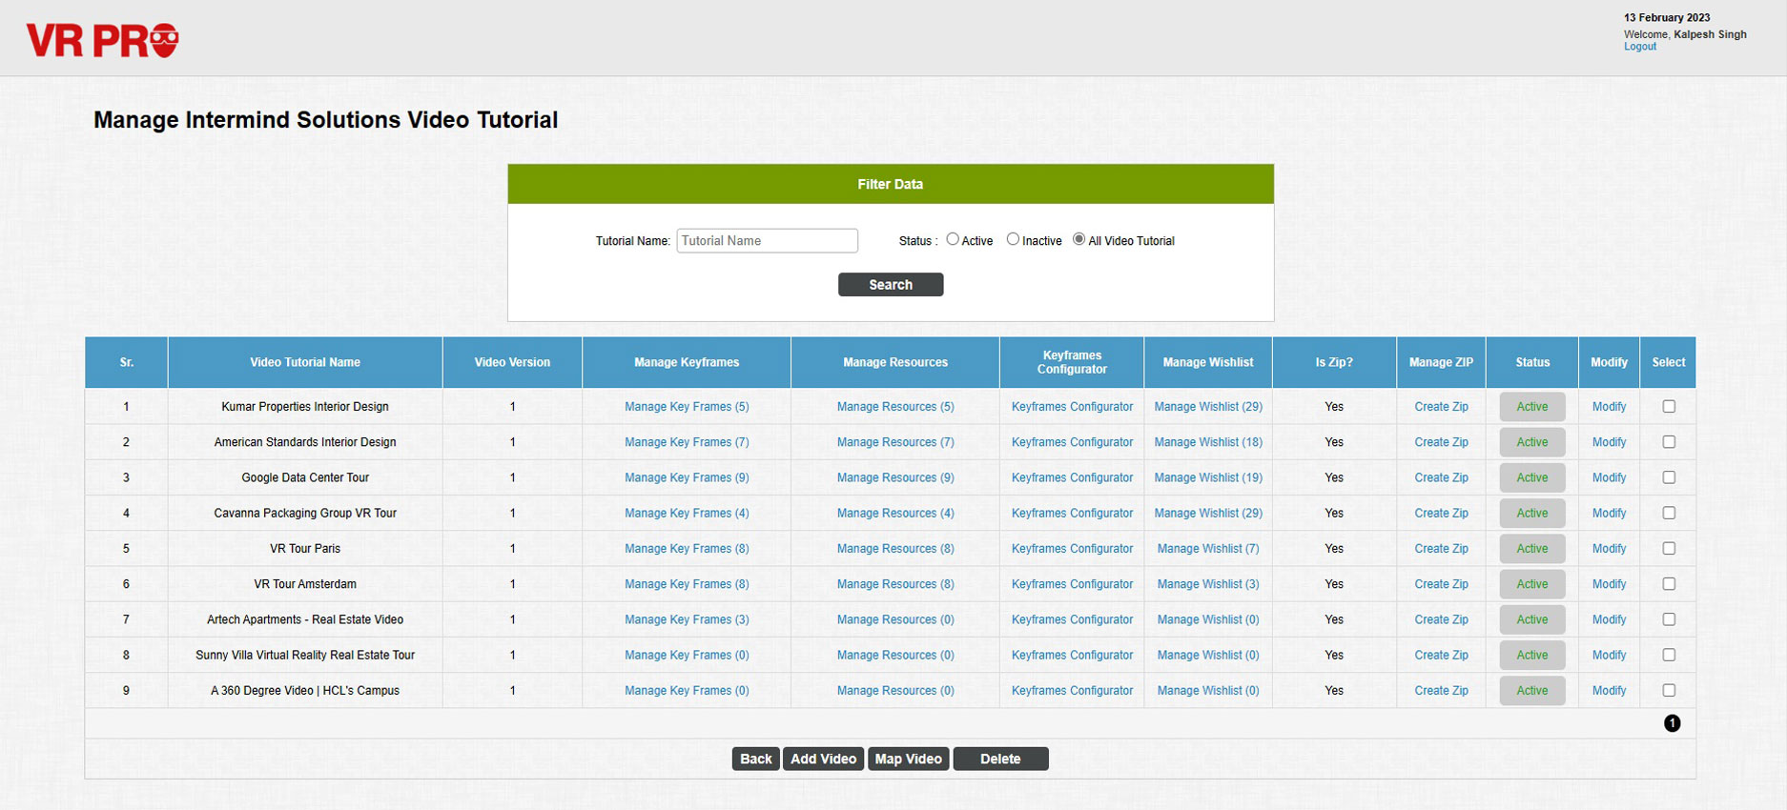The height and width of the screenshot is (810, 1787).
Task: Click the Video Tutorial Name column header
Action: [305, 362]
